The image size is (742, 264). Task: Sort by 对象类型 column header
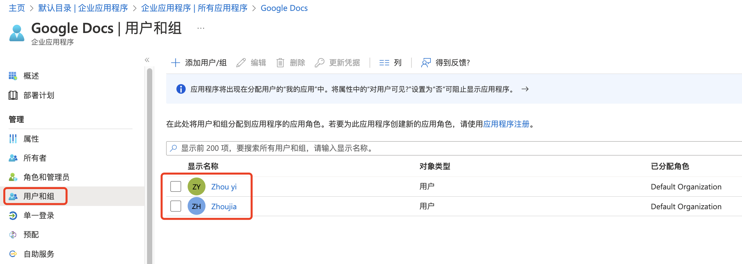[435, 166]
